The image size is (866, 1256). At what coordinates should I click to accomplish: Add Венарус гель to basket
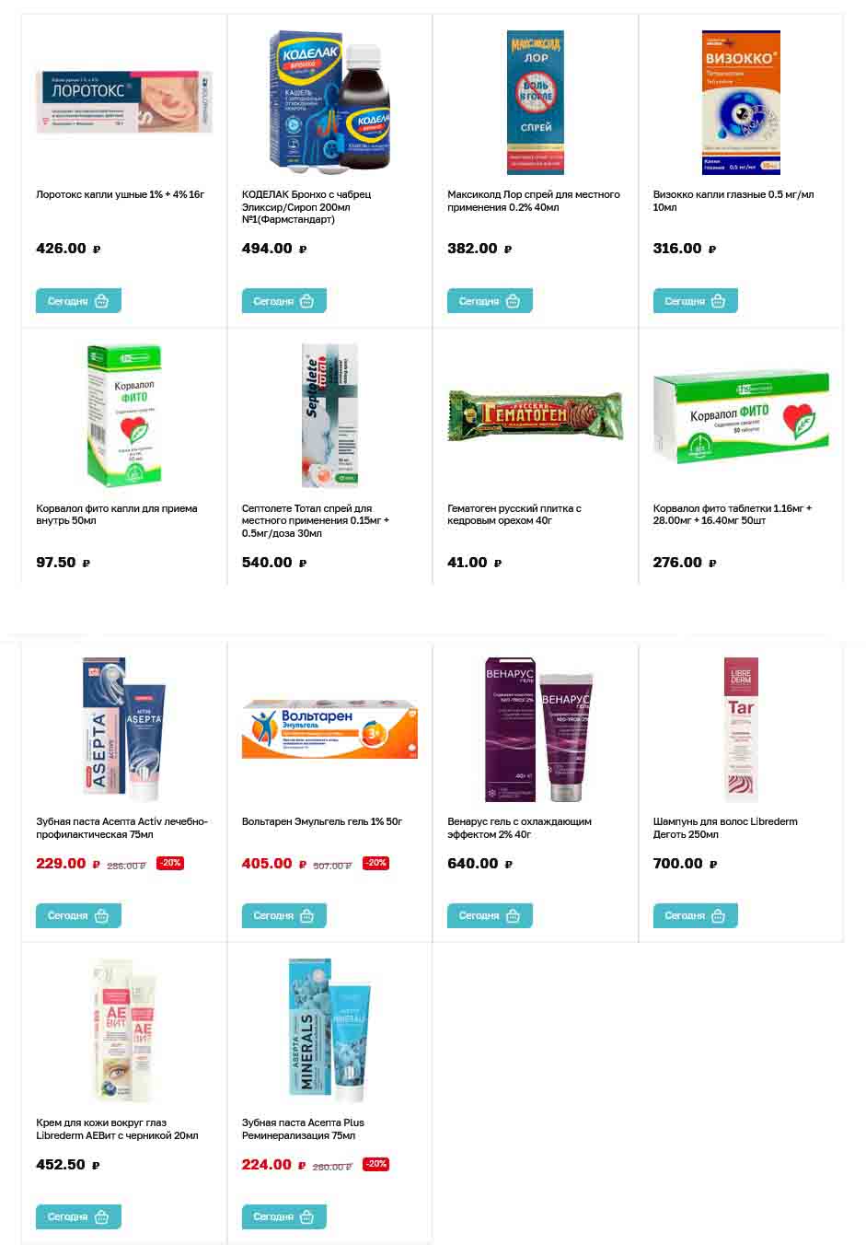pyautogui.click(x=490, y=915)
